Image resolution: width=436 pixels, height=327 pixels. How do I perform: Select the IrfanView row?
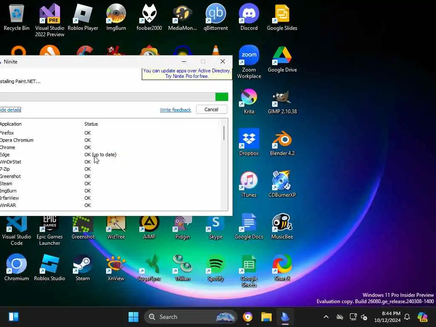tap(109, 198)
